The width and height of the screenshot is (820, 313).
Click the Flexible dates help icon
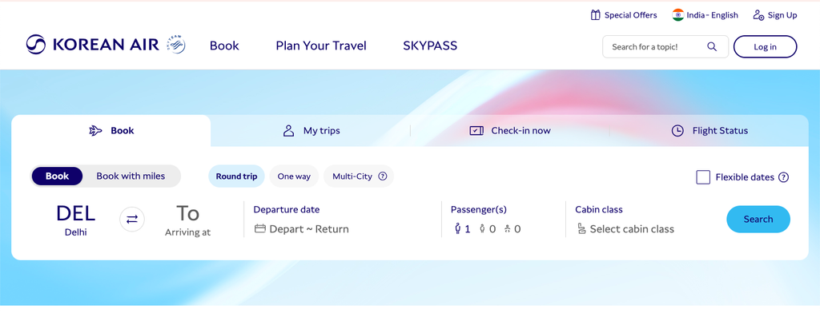point(783,177)
